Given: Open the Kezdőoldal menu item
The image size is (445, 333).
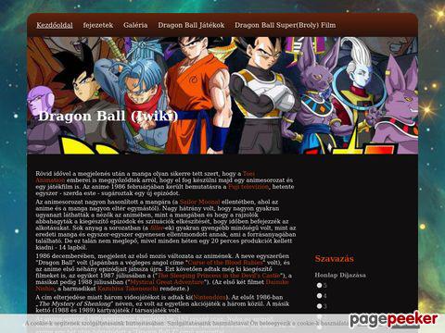Looking at the screenshot, I should pyautogui.click(x=55, y=25).
